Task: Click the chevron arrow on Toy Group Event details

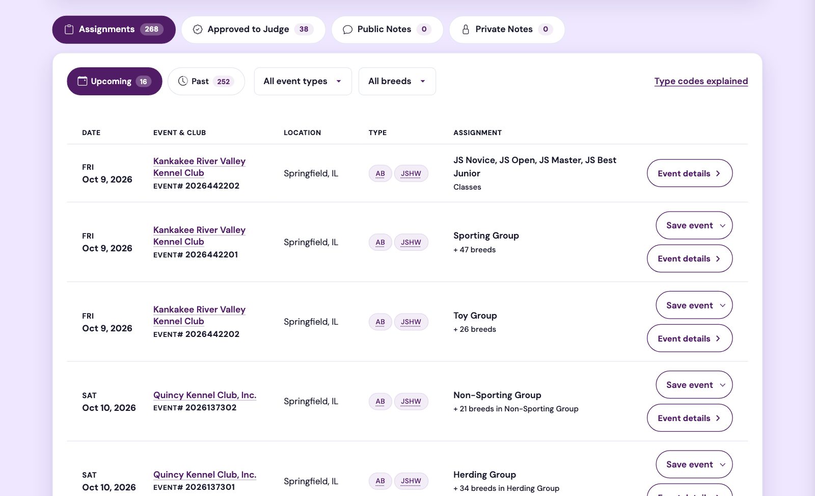Action: [718, 338]
